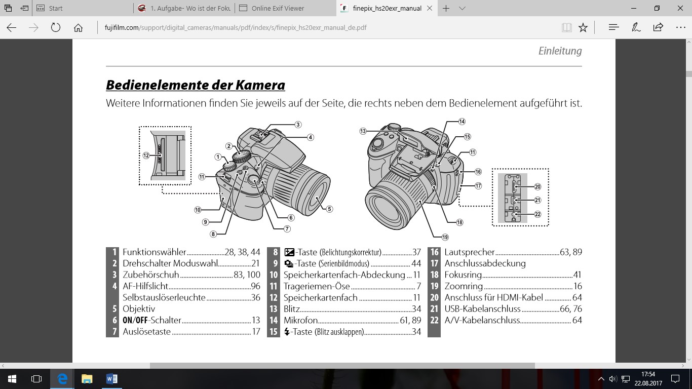The width and height of the screenshot is (692, 389).
Task: Click the 'Blitz' entry numbered 13
Action: pos(292,309)
